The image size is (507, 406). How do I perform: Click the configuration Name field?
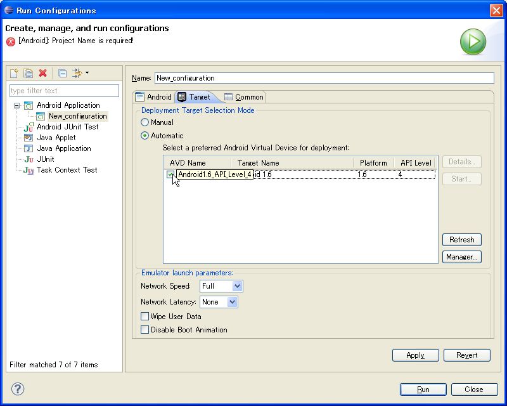click(x=324, y=78)
